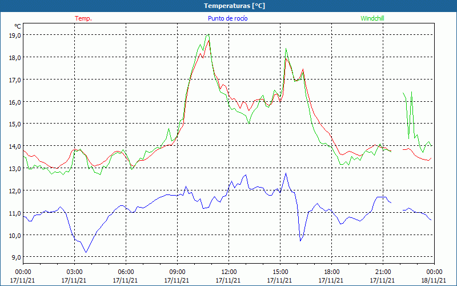Screen dimensions: 457x286
Task: Click the 15,0 y-axis value
Action: click(x=15, y=124)
